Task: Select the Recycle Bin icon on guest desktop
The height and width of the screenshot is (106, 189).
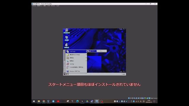Action: (66, 38)
